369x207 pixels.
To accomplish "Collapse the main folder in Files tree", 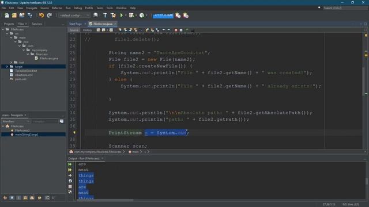I will coord(12,37).
